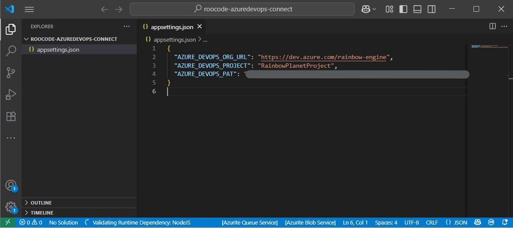Click the command center search box
The width and height of the screenshot is (513, 228).
[242, 9]
